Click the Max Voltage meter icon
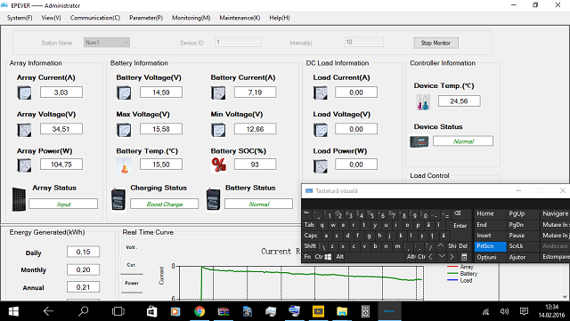 click(124, 130)
